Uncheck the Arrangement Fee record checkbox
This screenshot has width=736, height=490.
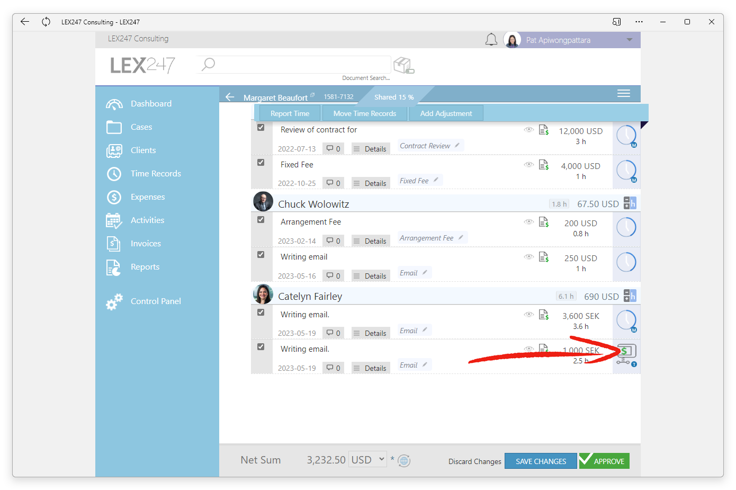click(x=261, y=220)
